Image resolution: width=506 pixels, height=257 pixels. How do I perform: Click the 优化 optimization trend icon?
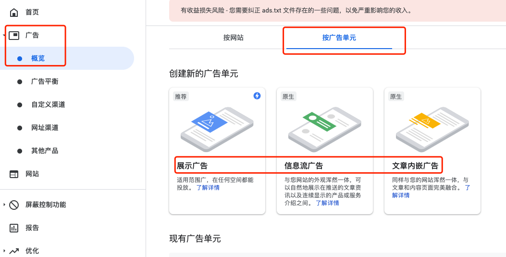[14, 251]
